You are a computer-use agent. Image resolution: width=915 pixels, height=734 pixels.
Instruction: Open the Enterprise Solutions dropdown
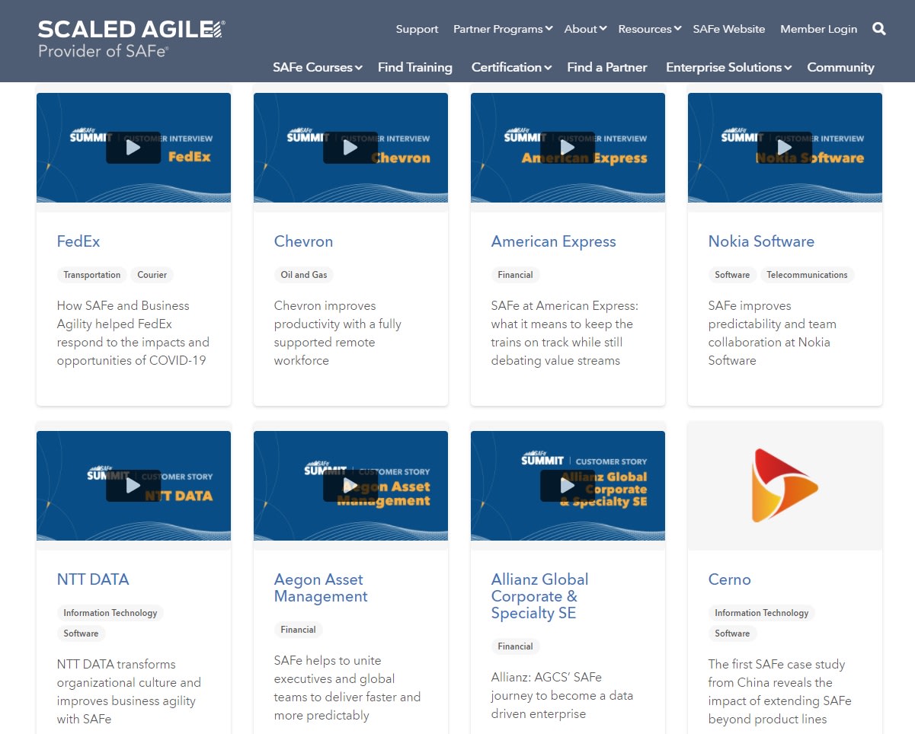click(x=729, y=67)
